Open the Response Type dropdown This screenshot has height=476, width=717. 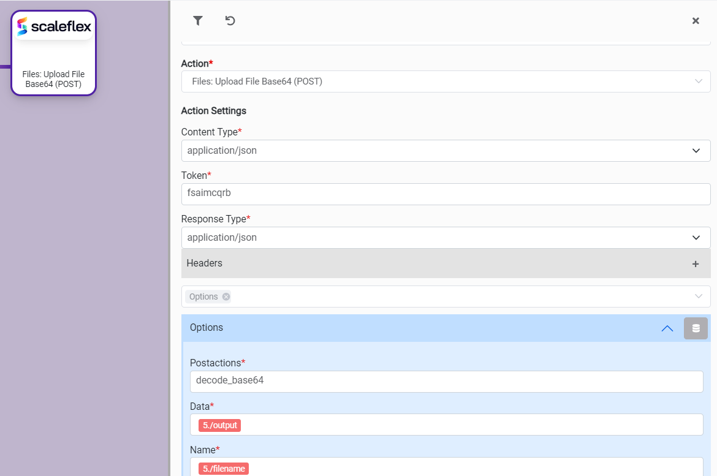tap(696, 238)
